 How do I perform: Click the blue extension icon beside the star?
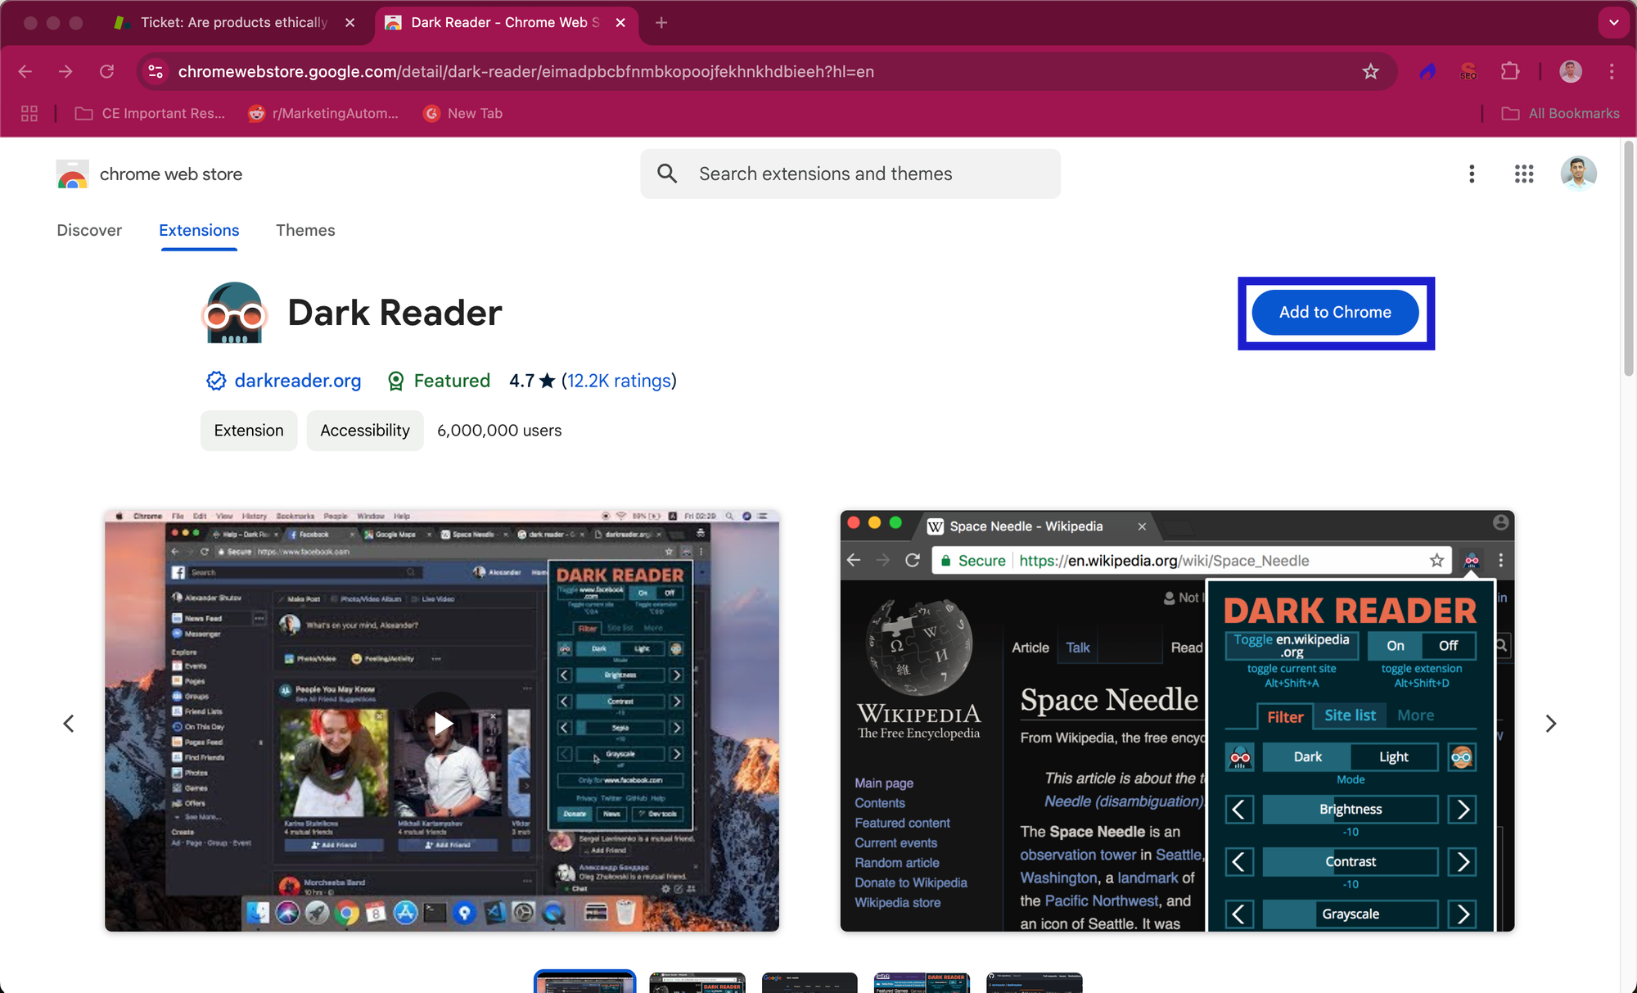[1427, 71]
